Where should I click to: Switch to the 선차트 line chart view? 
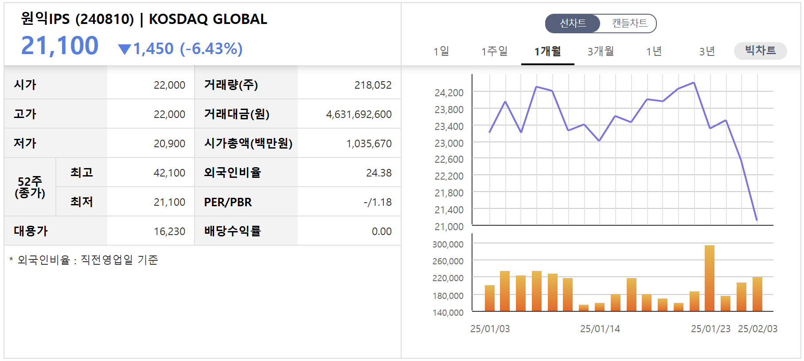(x=573, y=23)
